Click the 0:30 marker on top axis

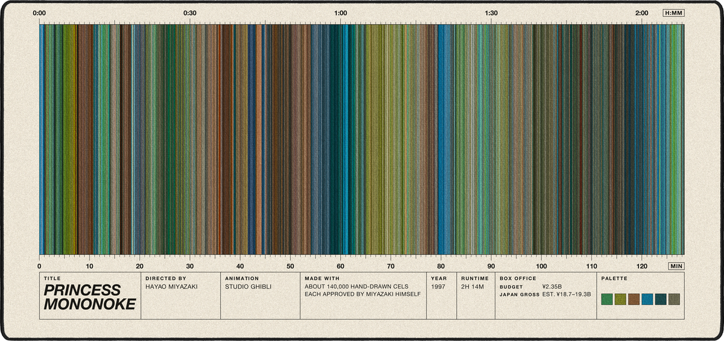point(190,13)
